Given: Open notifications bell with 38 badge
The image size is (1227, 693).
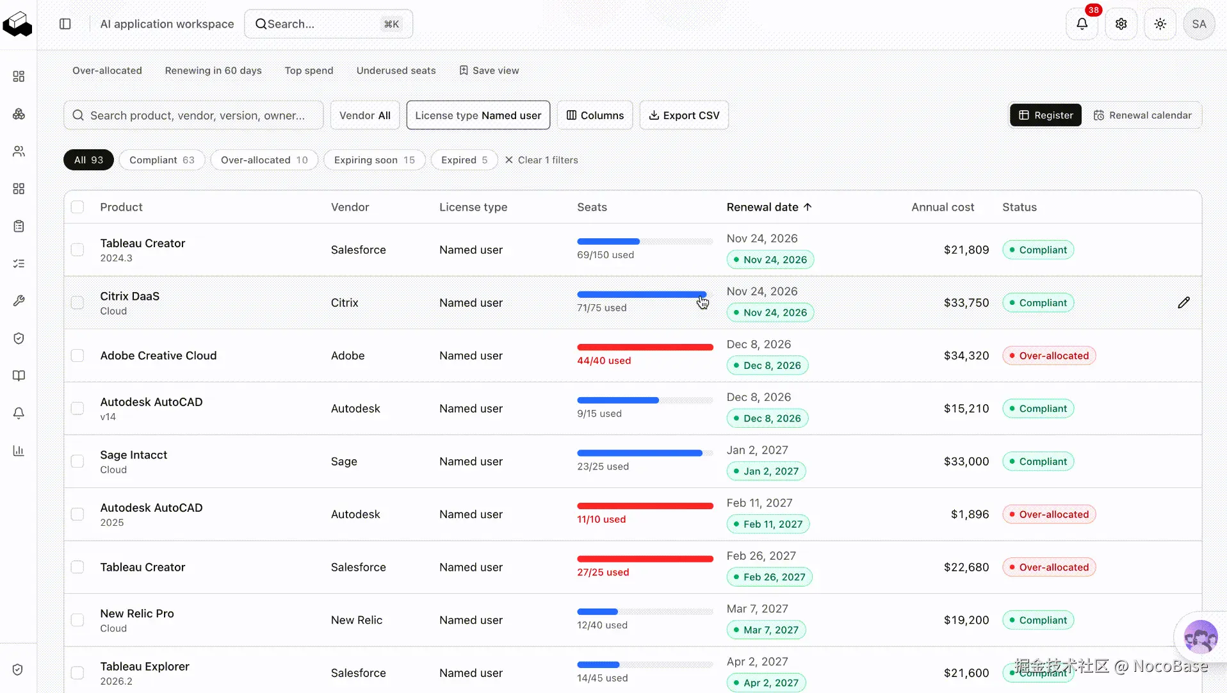Looking at the screenshot, I should pos(1082,24).
